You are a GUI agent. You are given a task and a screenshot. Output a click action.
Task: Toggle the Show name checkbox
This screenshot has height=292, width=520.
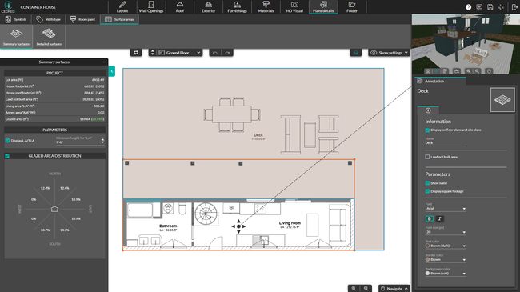point(427,183)
